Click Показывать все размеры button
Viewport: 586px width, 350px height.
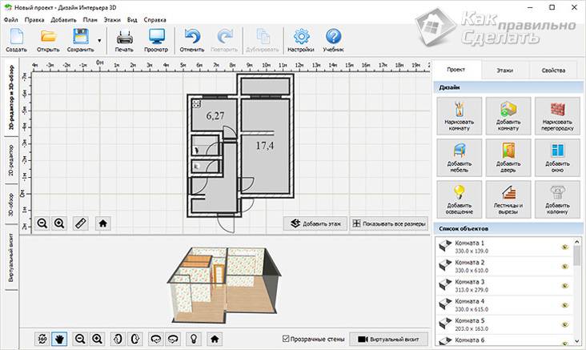click(389, 223)
